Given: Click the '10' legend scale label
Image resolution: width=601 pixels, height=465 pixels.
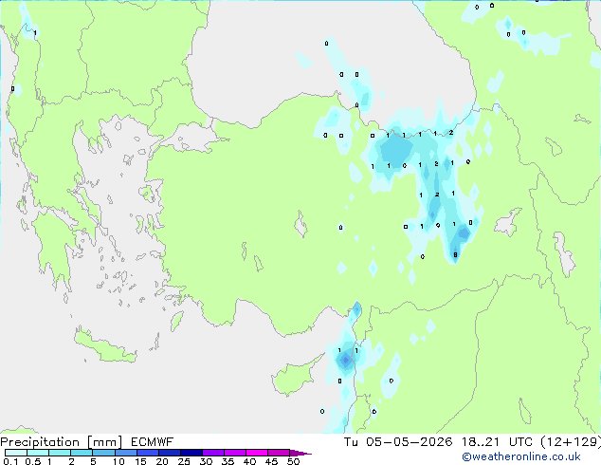Looking at the screenshot, I should [x=118, y=461].
